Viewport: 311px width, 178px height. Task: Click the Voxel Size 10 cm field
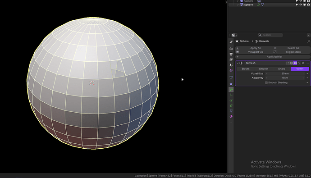tap(285, 73)
